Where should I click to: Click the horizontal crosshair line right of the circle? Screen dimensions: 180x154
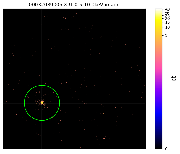(x=103, y=103)
